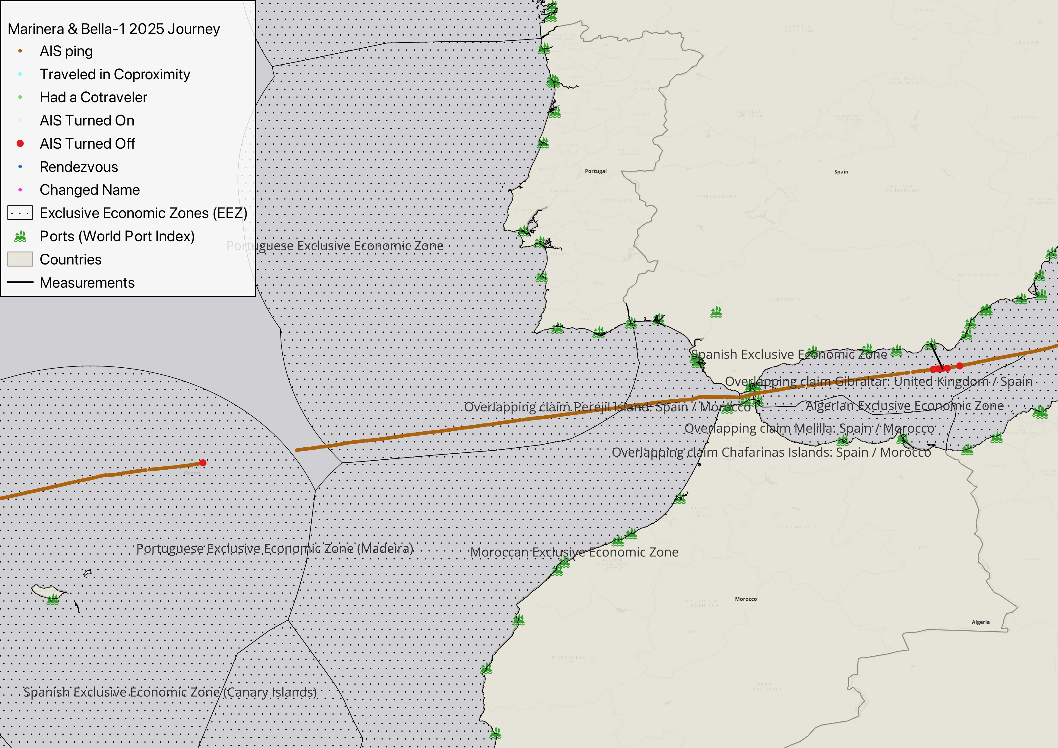Viewport: 1058px width, 748px height.
Task: Click the Portuguese Exclusive Economic Zone (Madeira) label
Action: click(275, 549)
